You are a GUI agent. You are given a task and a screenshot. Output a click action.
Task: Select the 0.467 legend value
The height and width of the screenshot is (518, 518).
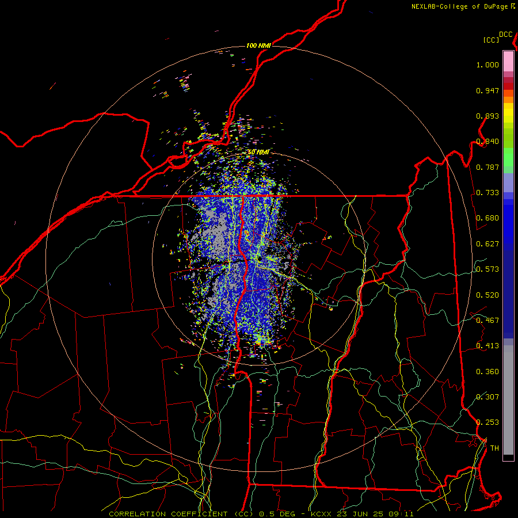point(487,321)
